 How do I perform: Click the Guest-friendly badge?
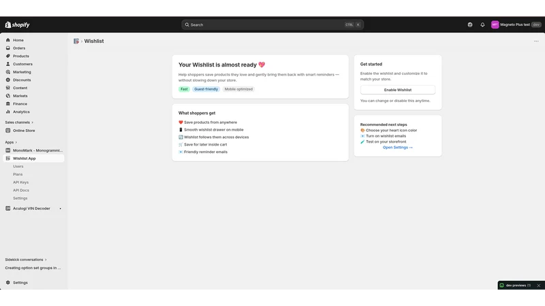(206, 89)
